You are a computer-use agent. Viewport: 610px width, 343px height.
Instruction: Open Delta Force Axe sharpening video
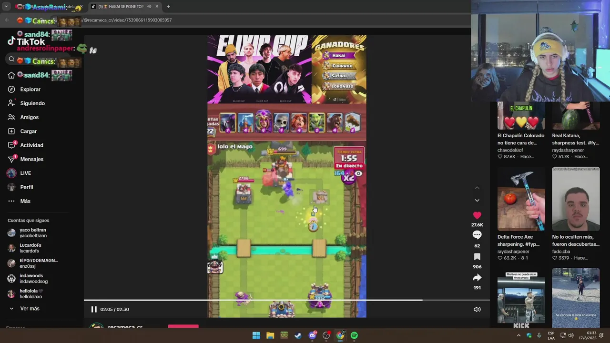(x=521, y=199)
